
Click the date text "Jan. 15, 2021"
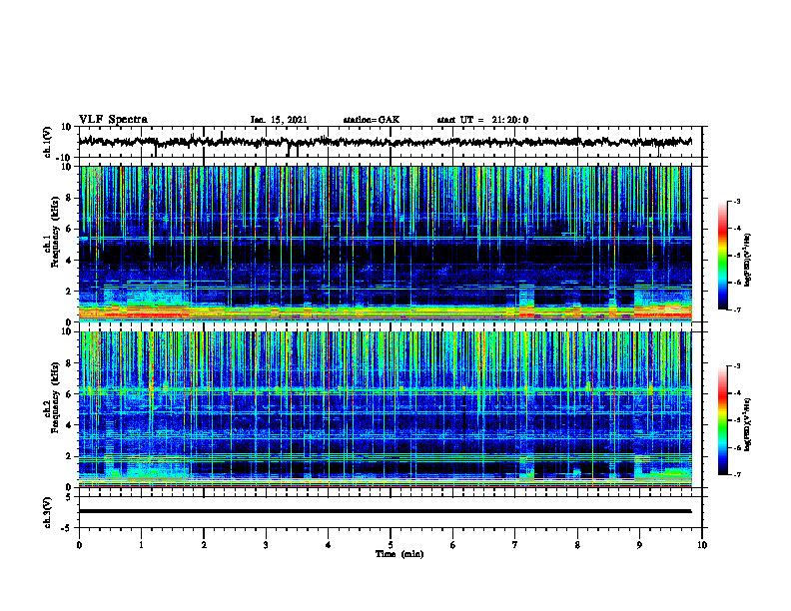coord(279,120)
